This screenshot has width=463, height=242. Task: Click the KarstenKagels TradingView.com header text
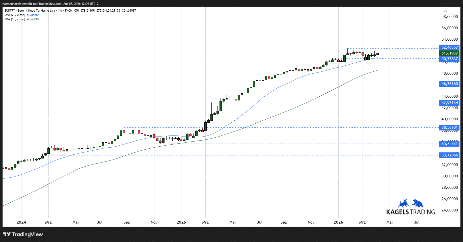(x=50, y=4)
